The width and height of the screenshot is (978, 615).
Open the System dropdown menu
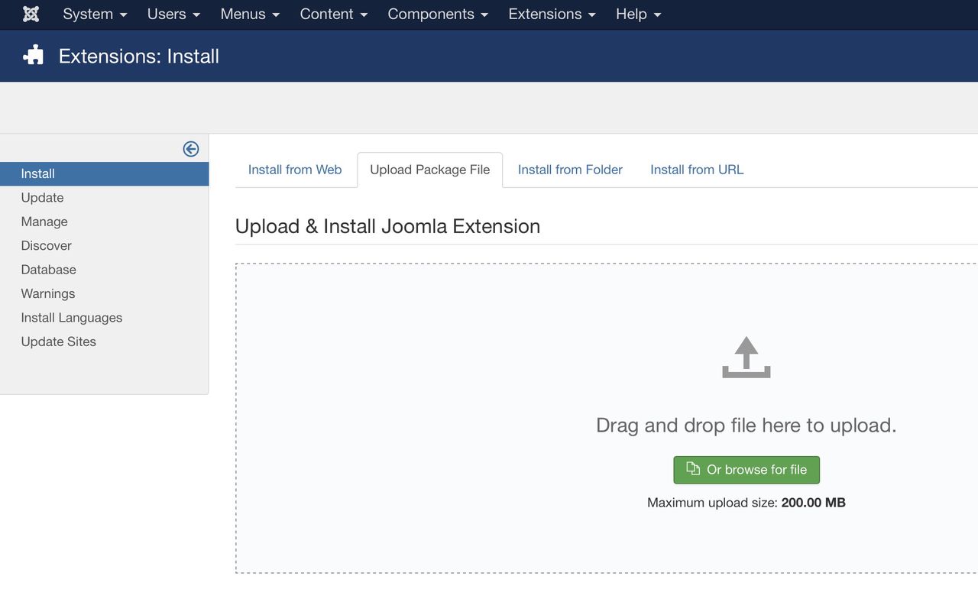[95, 15]
